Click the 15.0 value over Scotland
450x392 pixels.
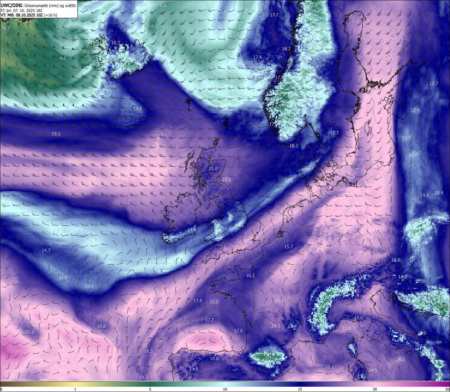click(213, 169)
